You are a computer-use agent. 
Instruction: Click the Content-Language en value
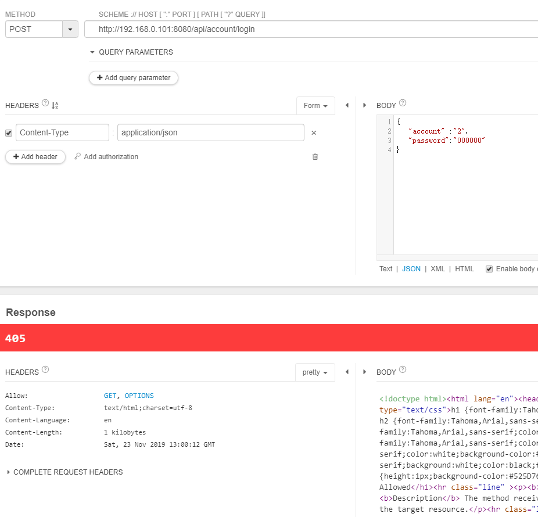point(107,420)
